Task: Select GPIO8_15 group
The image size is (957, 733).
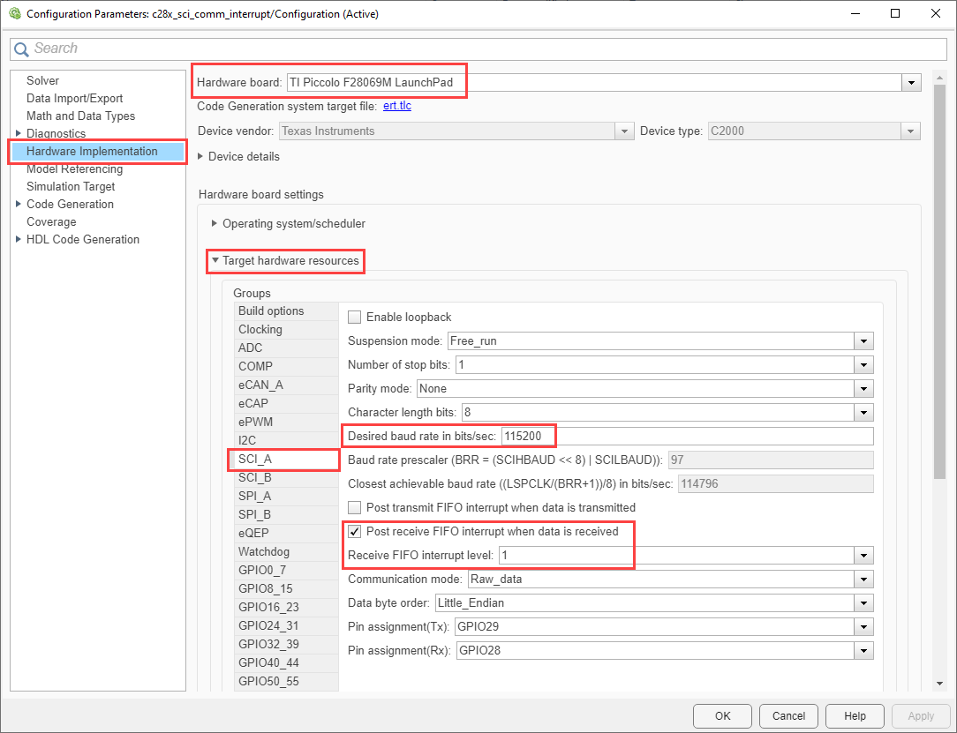Action: [x=286, y=588]
